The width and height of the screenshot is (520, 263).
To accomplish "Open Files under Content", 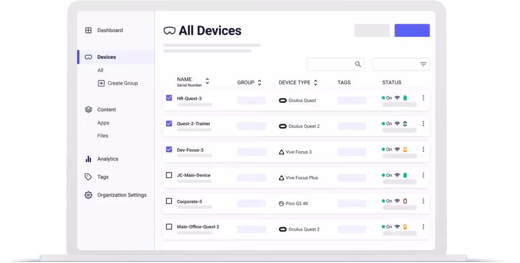I will click(103, 136).
